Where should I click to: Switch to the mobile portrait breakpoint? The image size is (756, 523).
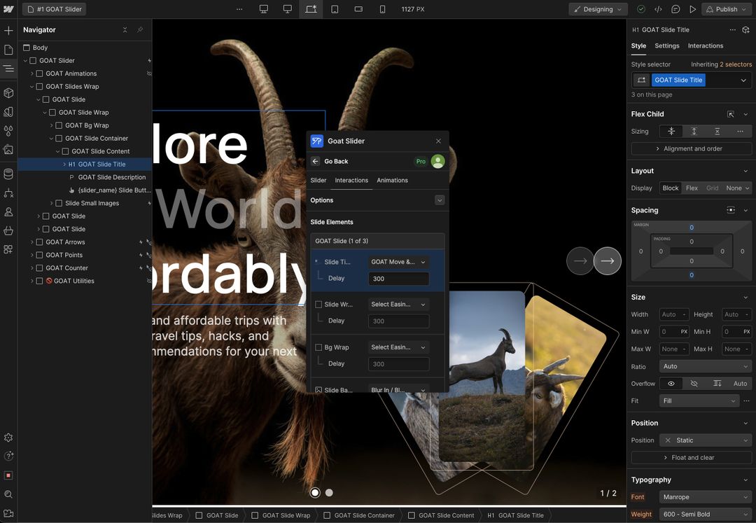[x=382, y=9]
